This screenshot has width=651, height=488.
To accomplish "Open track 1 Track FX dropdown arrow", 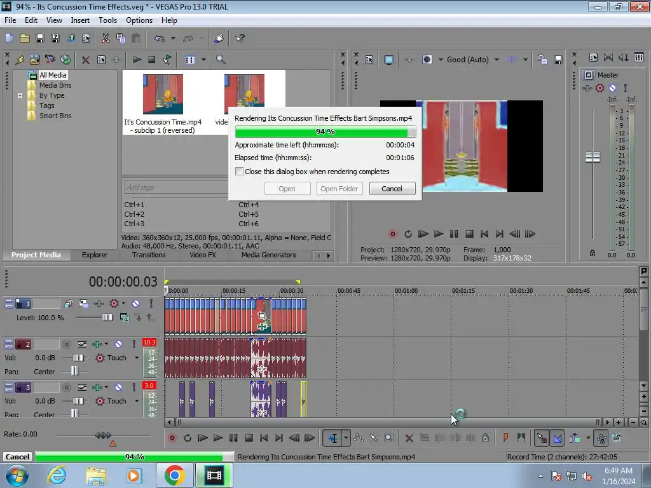I will pos(123,304).
